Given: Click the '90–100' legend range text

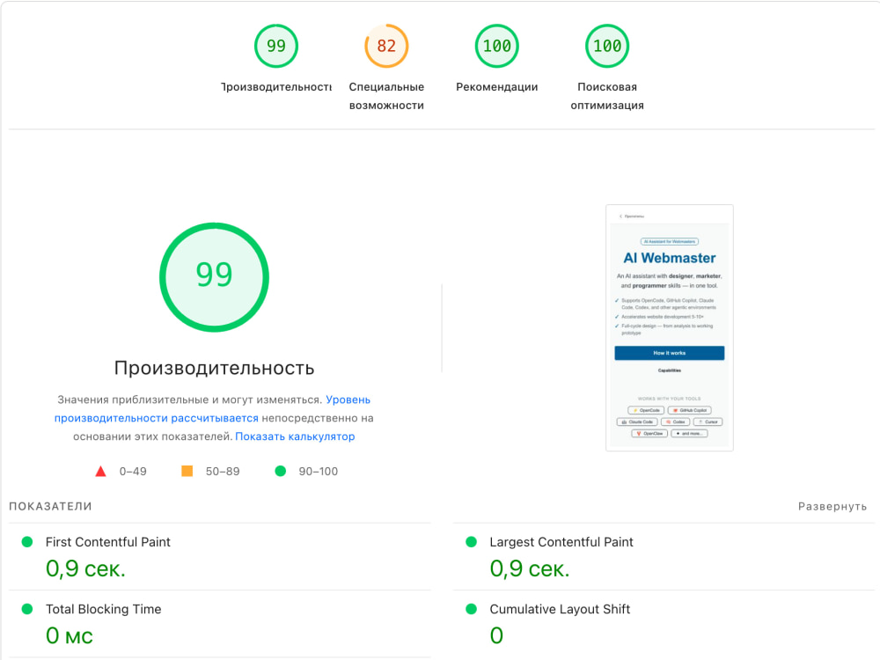Looking at the screenshot, I should pos(319,472).
